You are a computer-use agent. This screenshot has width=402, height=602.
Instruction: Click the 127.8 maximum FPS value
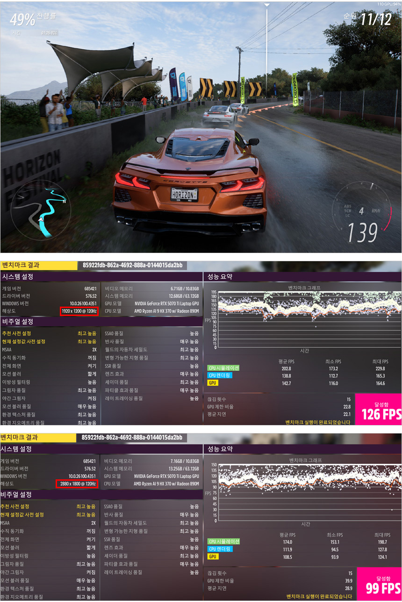coord(382,549)
